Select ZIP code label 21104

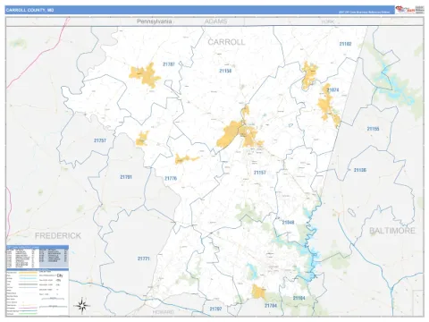[299, 298]
